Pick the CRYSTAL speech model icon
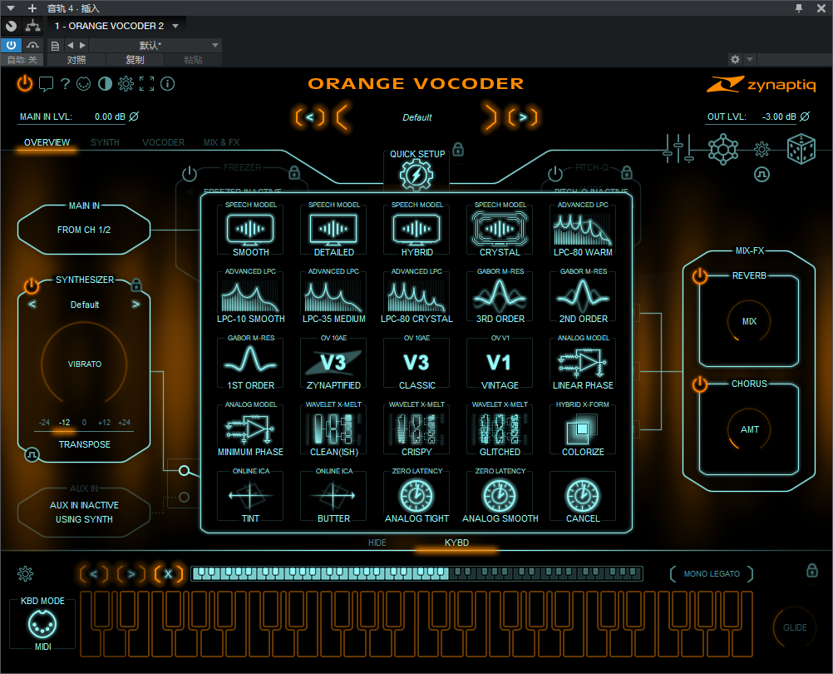833x674 pixels. (x=500, y=230)
